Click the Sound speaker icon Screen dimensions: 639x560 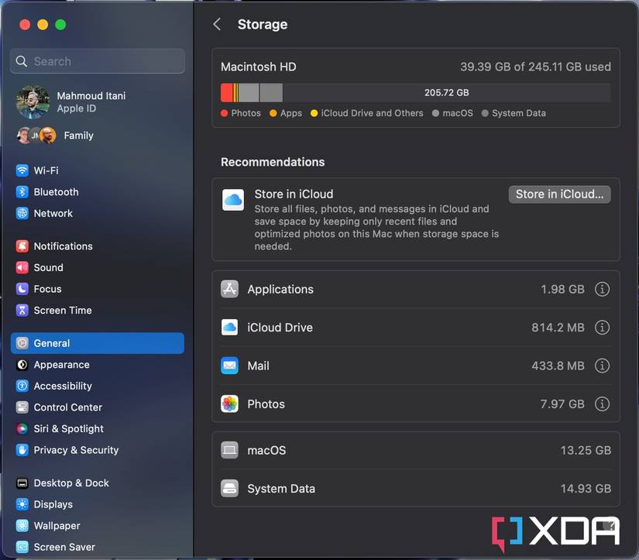click(22, 267)
